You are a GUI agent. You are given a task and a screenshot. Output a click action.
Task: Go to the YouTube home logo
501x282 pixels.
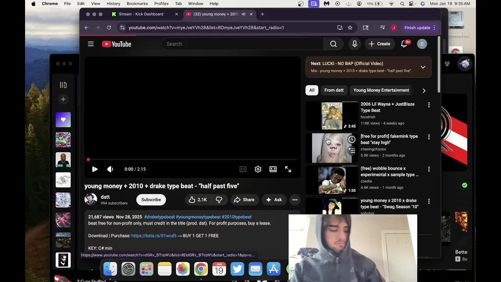pyautogui.click(x=117, y=44)
